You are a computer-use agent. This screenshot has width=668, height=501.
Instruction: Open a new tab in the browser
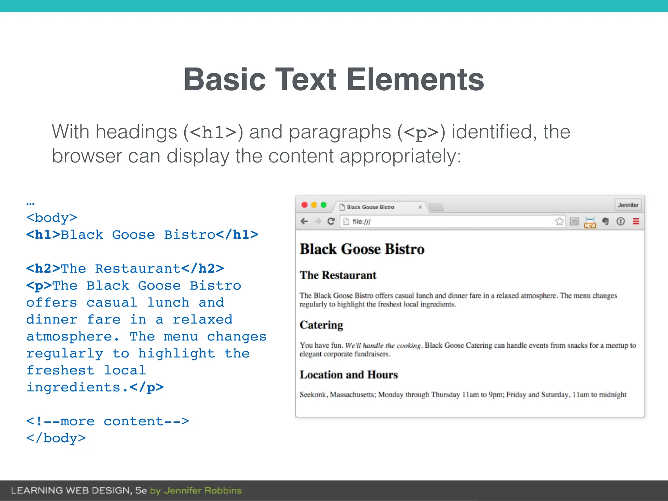coord(436,207)
